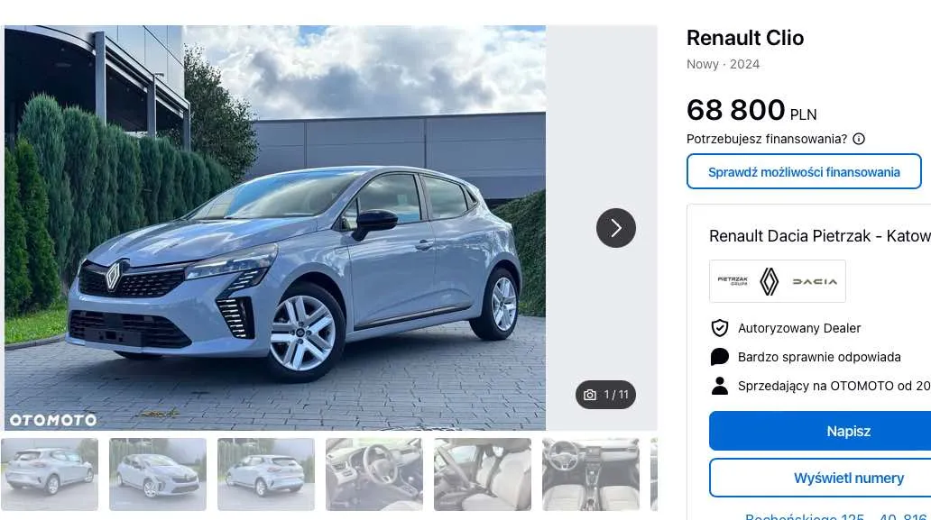
Task: Click the Autoryzowany Dealer shield icon
Action: (x=720, y=328)
